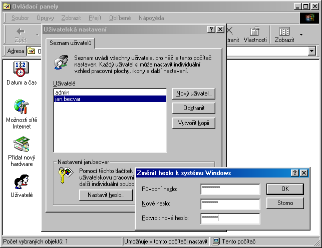Click the users icon in Seznam uživatelů tab

[x=61, y=62]
